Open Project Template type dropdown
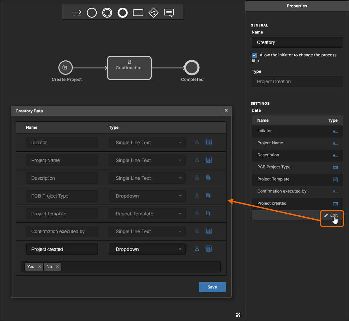The height and width of the screenshot is (321, 349). [147, 214]
